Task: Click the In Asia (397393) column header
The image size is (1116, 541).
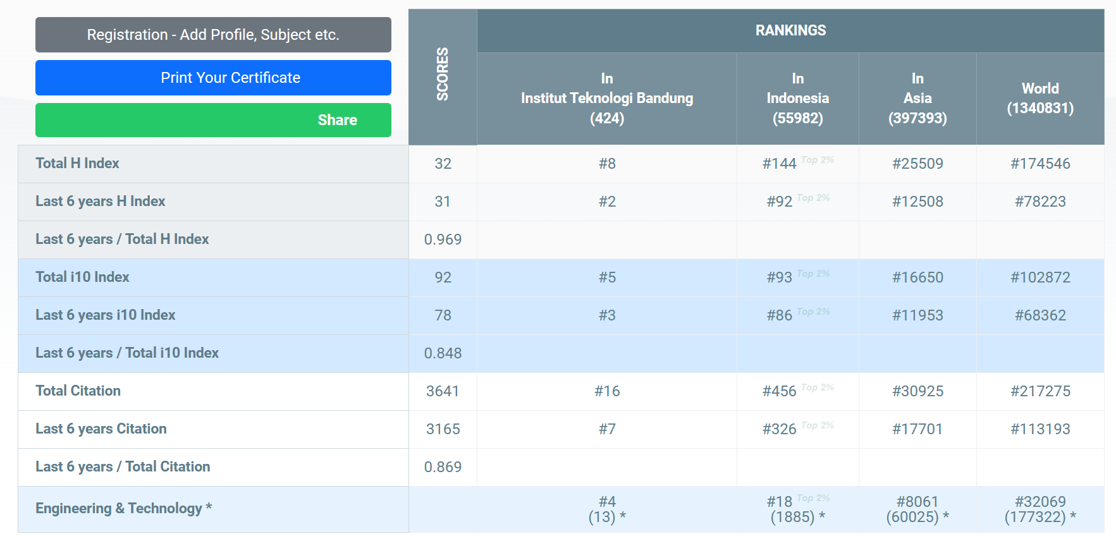Action: (917, 99)
